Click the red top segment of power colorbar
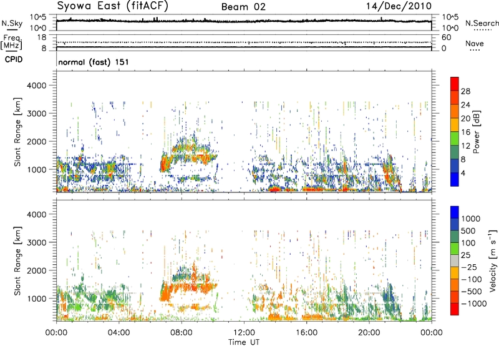The image size is (499, 346). point(455,84)
